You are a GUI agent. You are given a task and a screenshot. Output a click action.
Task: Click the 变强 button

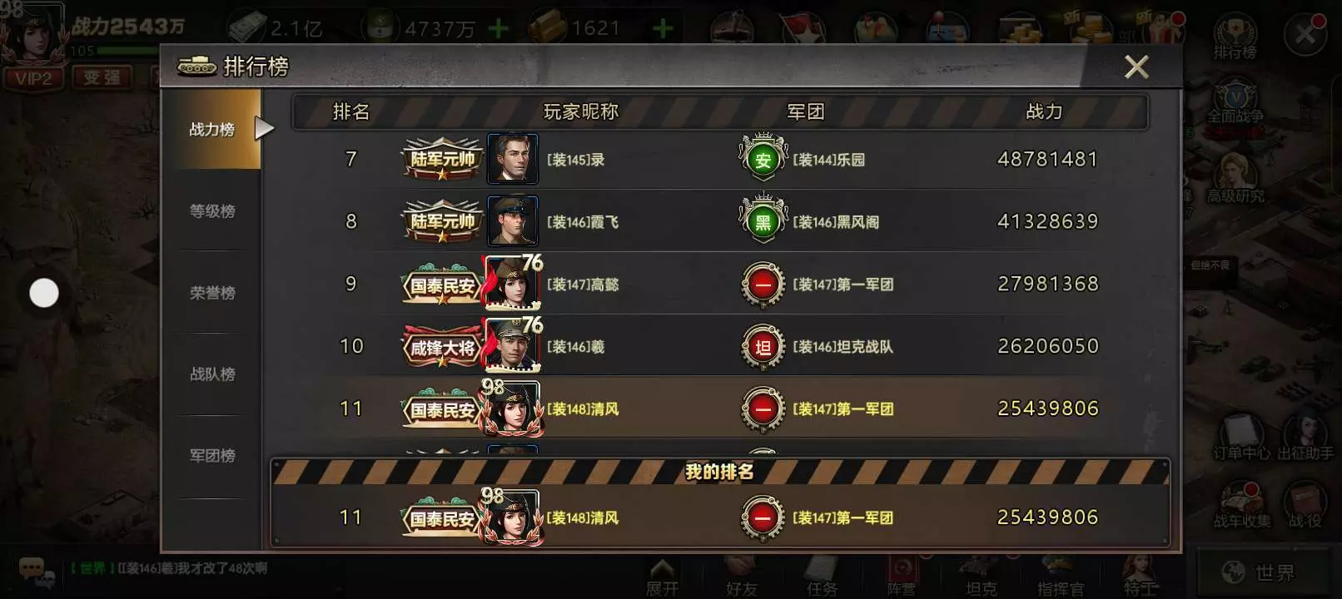click(102, 77)
